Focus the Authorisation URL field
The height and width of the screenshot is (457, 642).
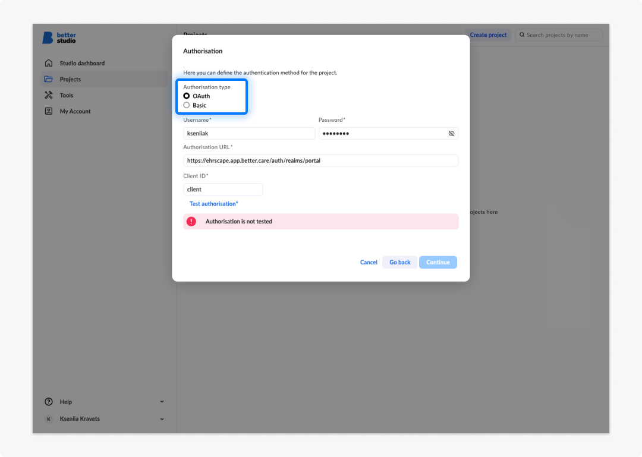coord(320,160)
